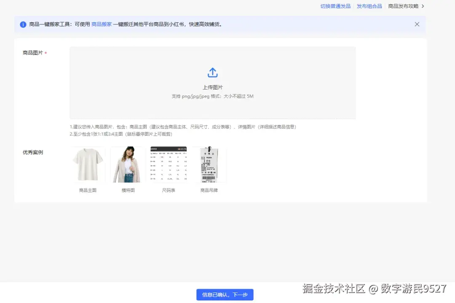Screen dimensions: 455x303
Task: Open 发布组合品 at the top right
Action: pos(369,6)
